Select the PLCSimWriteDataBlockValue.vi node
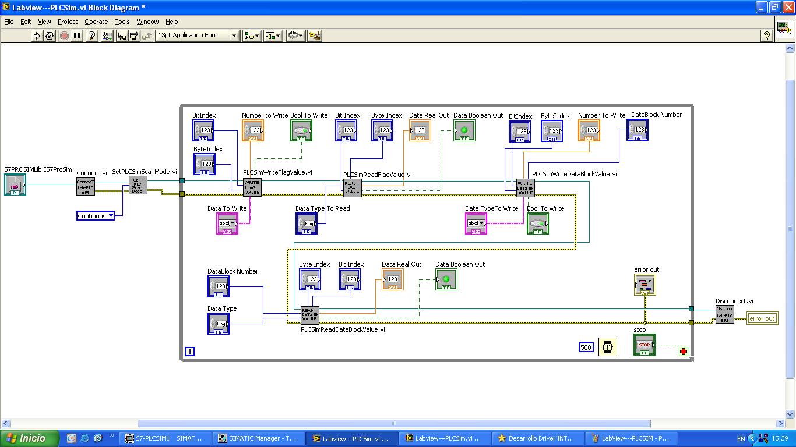Viewport: 796px width, 447px height. 525,188
